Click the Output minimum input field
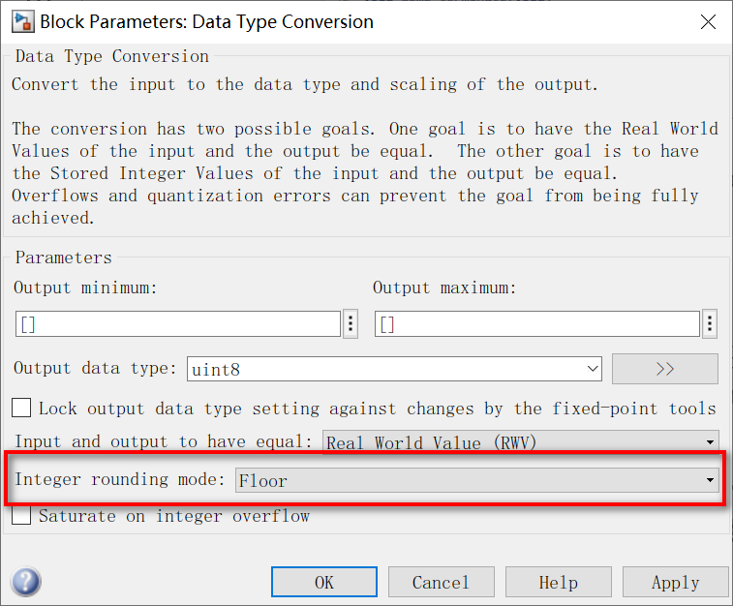The image size is (733, 606). pos(178,323)
